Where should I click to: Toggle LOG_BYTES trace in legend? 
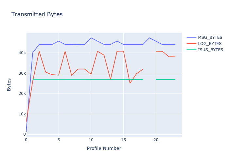click(x=209, y=43)
